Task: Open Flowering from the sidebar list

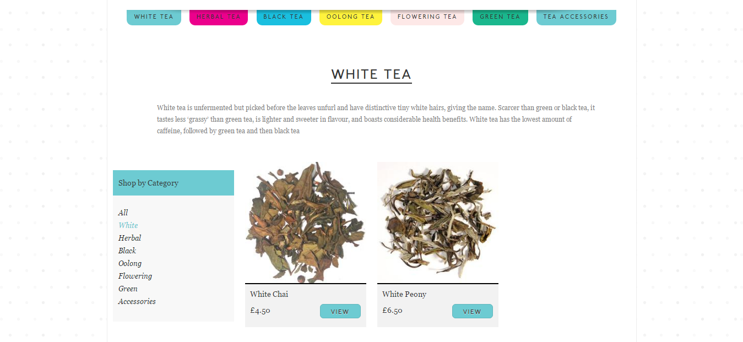Action: coord(135,276)
